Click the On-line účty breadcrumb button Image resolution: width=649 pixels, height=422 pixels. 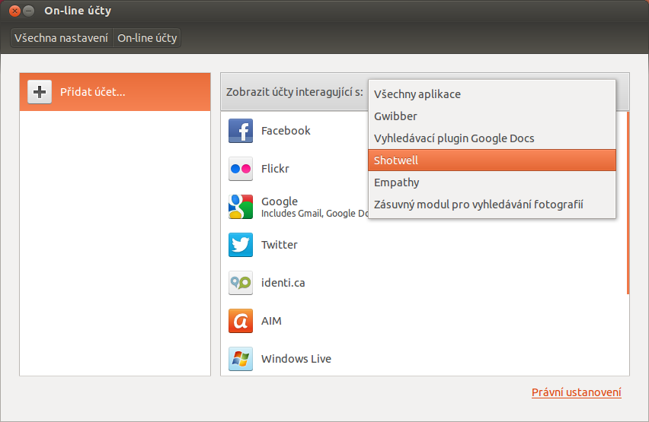[147, 38]
